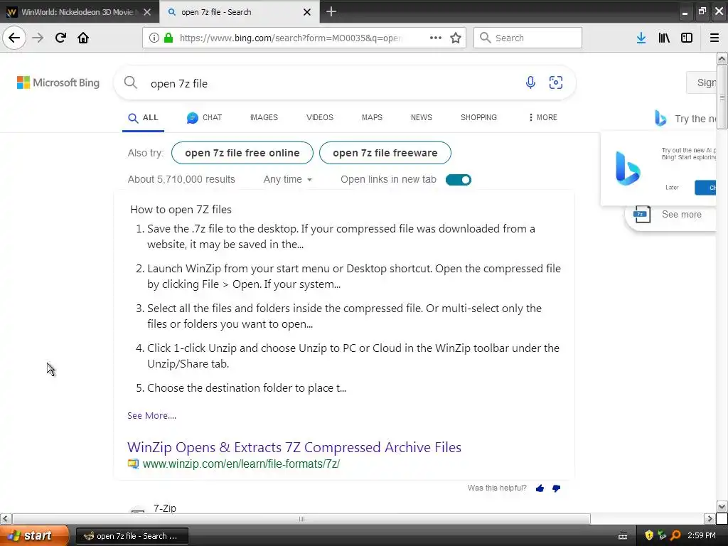
Task: Switch to the IMAGES tab
Action: click(264, 117)
